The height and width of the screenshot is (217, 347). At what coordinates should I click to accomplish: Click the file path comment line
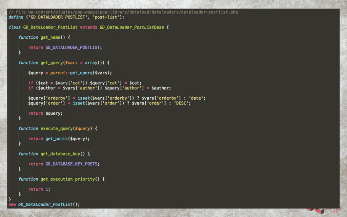[123, 12]
